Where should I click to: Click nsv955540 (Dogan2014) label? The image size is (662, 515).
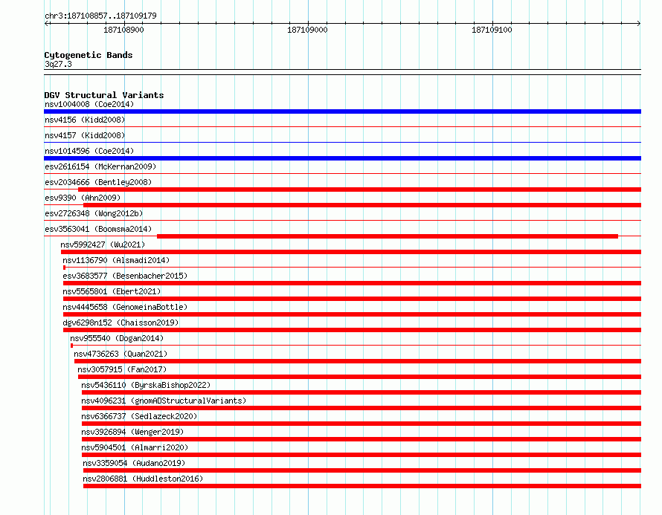[x=117, y=338]
